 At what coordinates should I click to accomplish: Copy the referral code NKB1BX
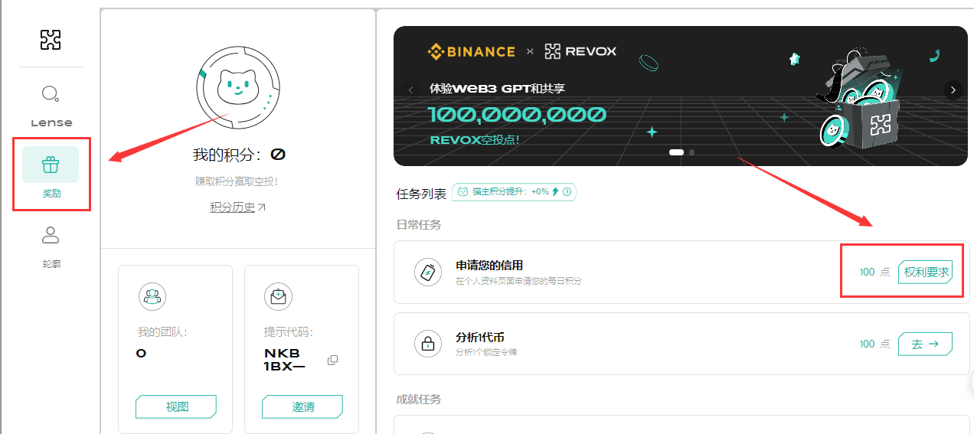[332, 360]
